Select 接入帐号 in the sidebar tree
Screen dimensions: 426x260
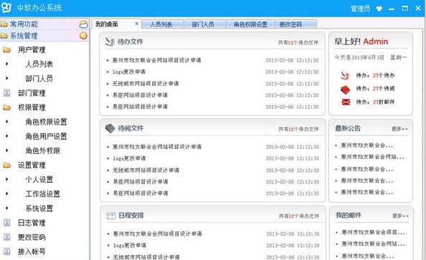click(32, 251)
